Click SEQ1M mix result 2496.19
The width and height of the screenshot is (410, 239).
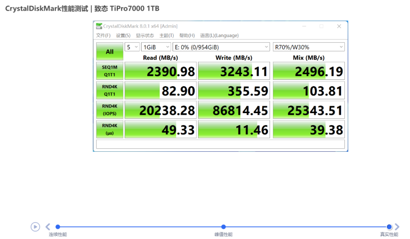pos(309,71)
